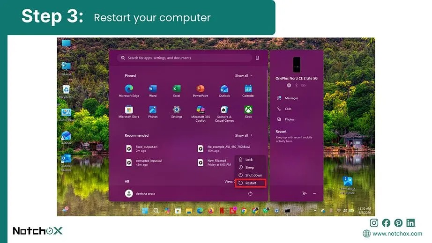Open the deeksha arora user account
Viewport: 432px width, 243px height.
[x=140, y=193]
